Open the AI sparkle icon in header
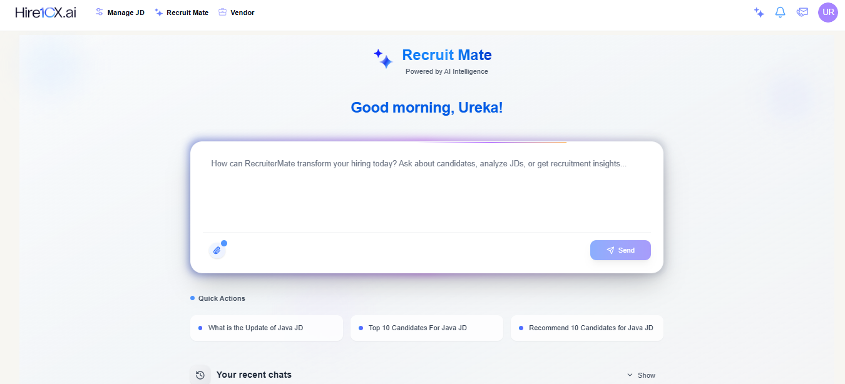 (759, 13)
